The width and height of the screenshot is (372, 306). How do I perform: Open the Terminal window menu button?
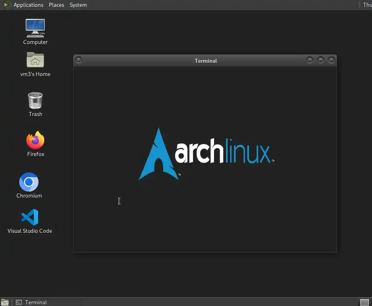pos(79,60)
